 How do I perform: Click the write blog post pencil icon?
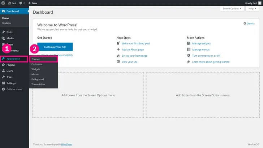tap(118, 43)
